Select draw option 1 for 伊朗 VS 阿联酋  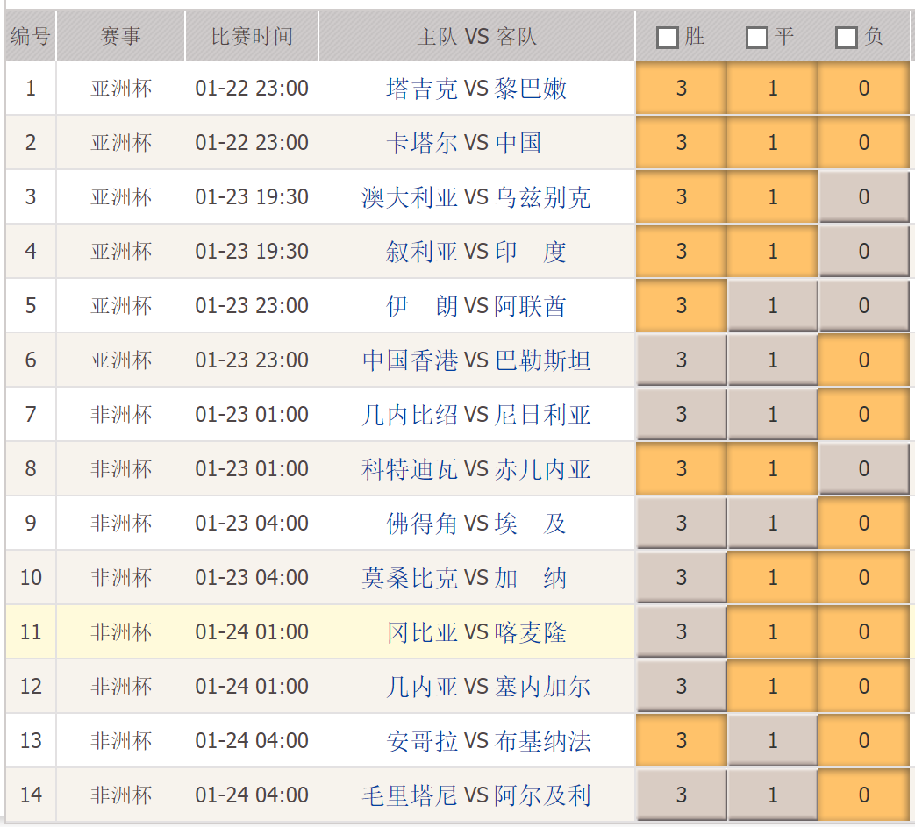point(773,305)
